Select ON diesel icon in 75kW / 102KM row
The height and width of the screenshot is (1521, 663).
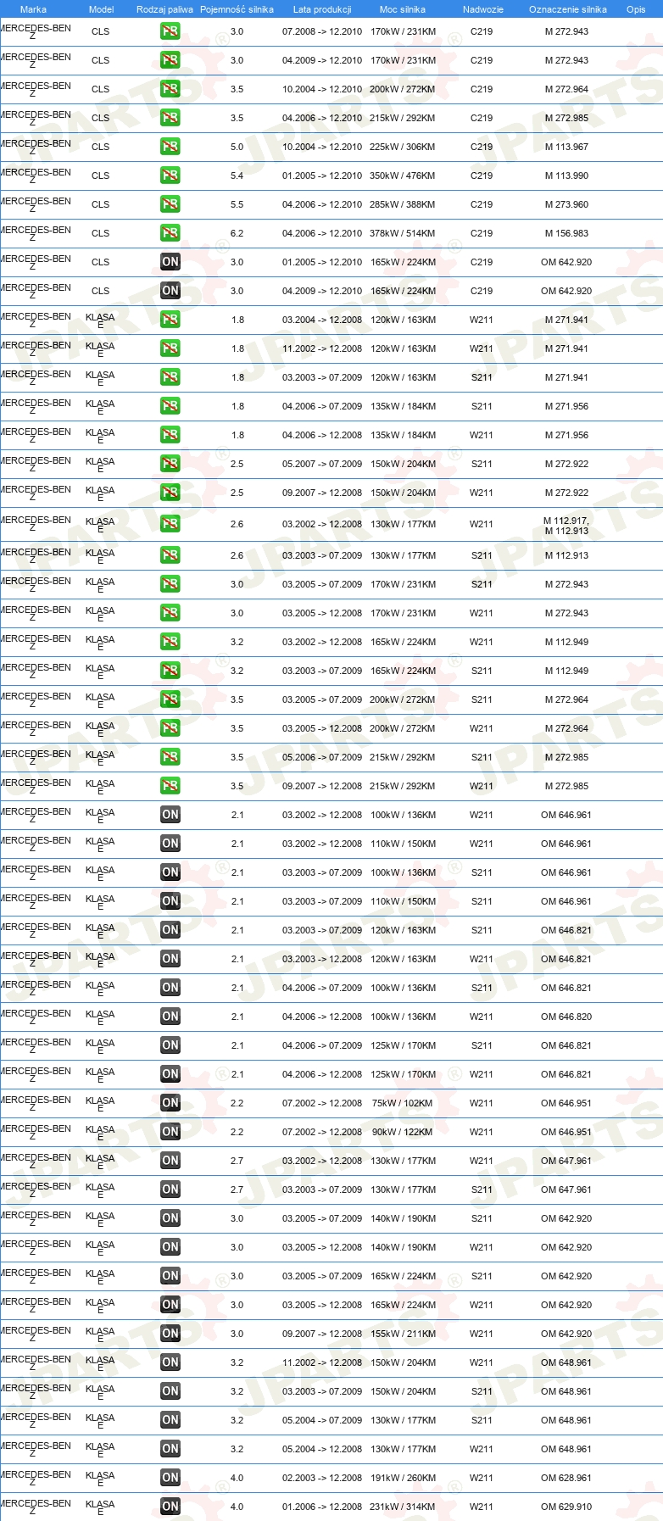tap(170, 1103)
